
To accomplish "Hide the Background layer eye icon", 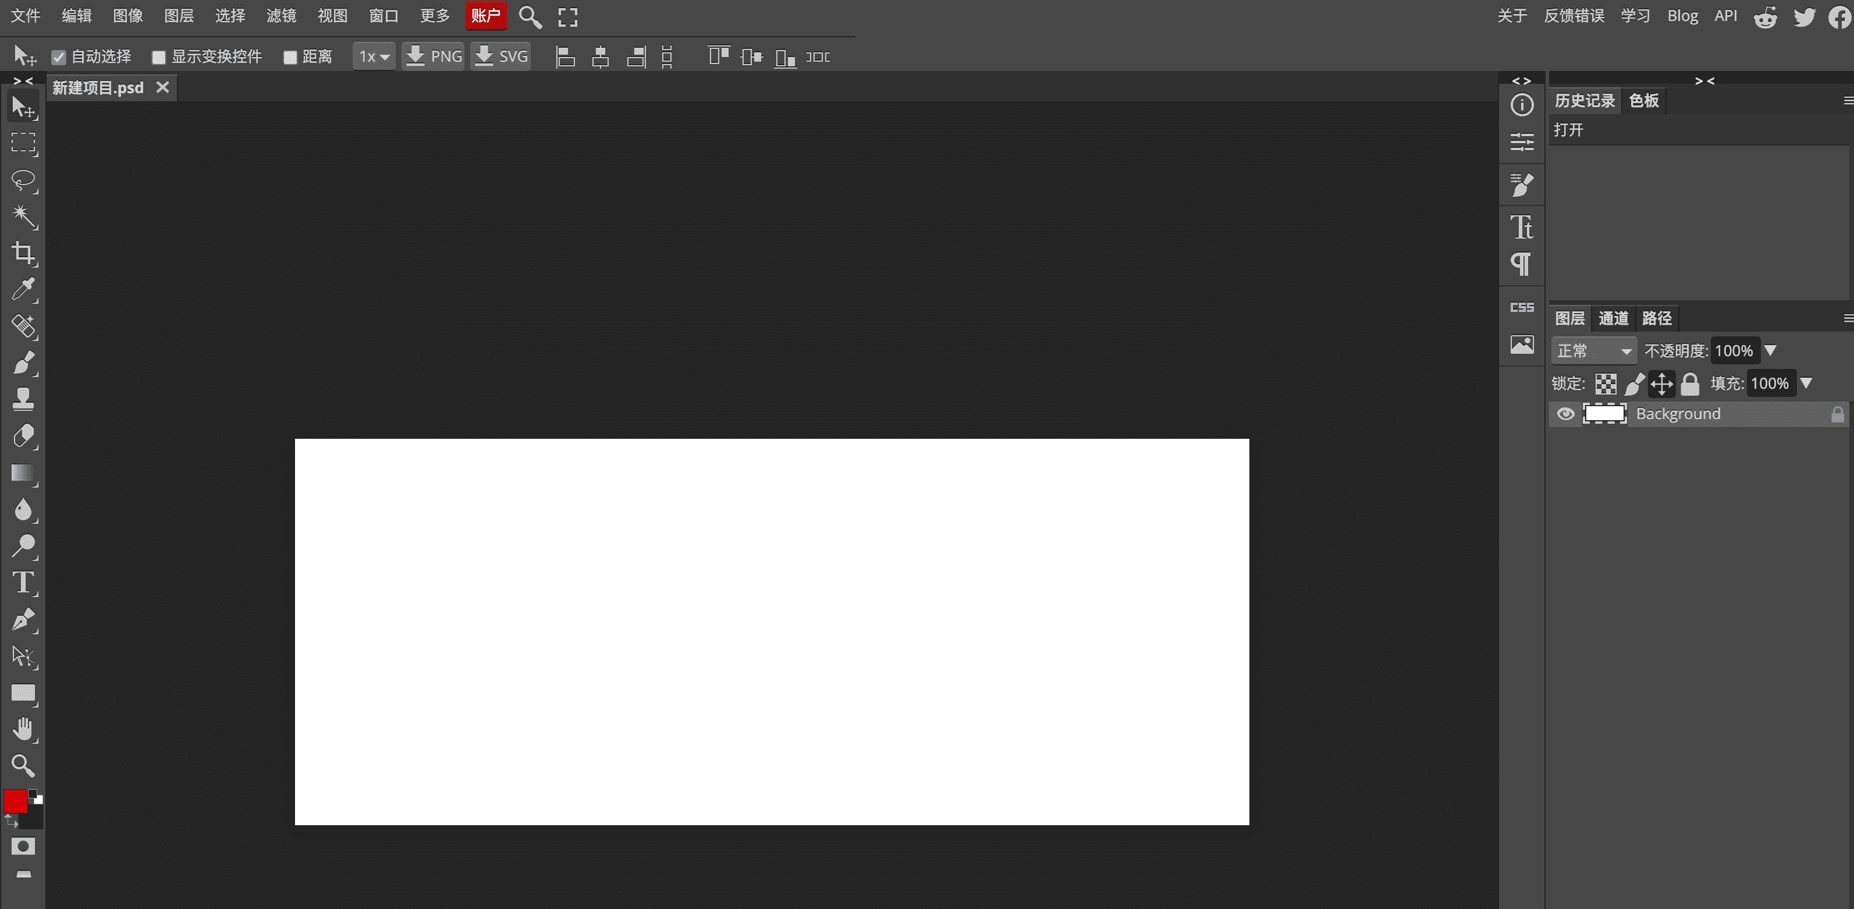I will 1565,414.
